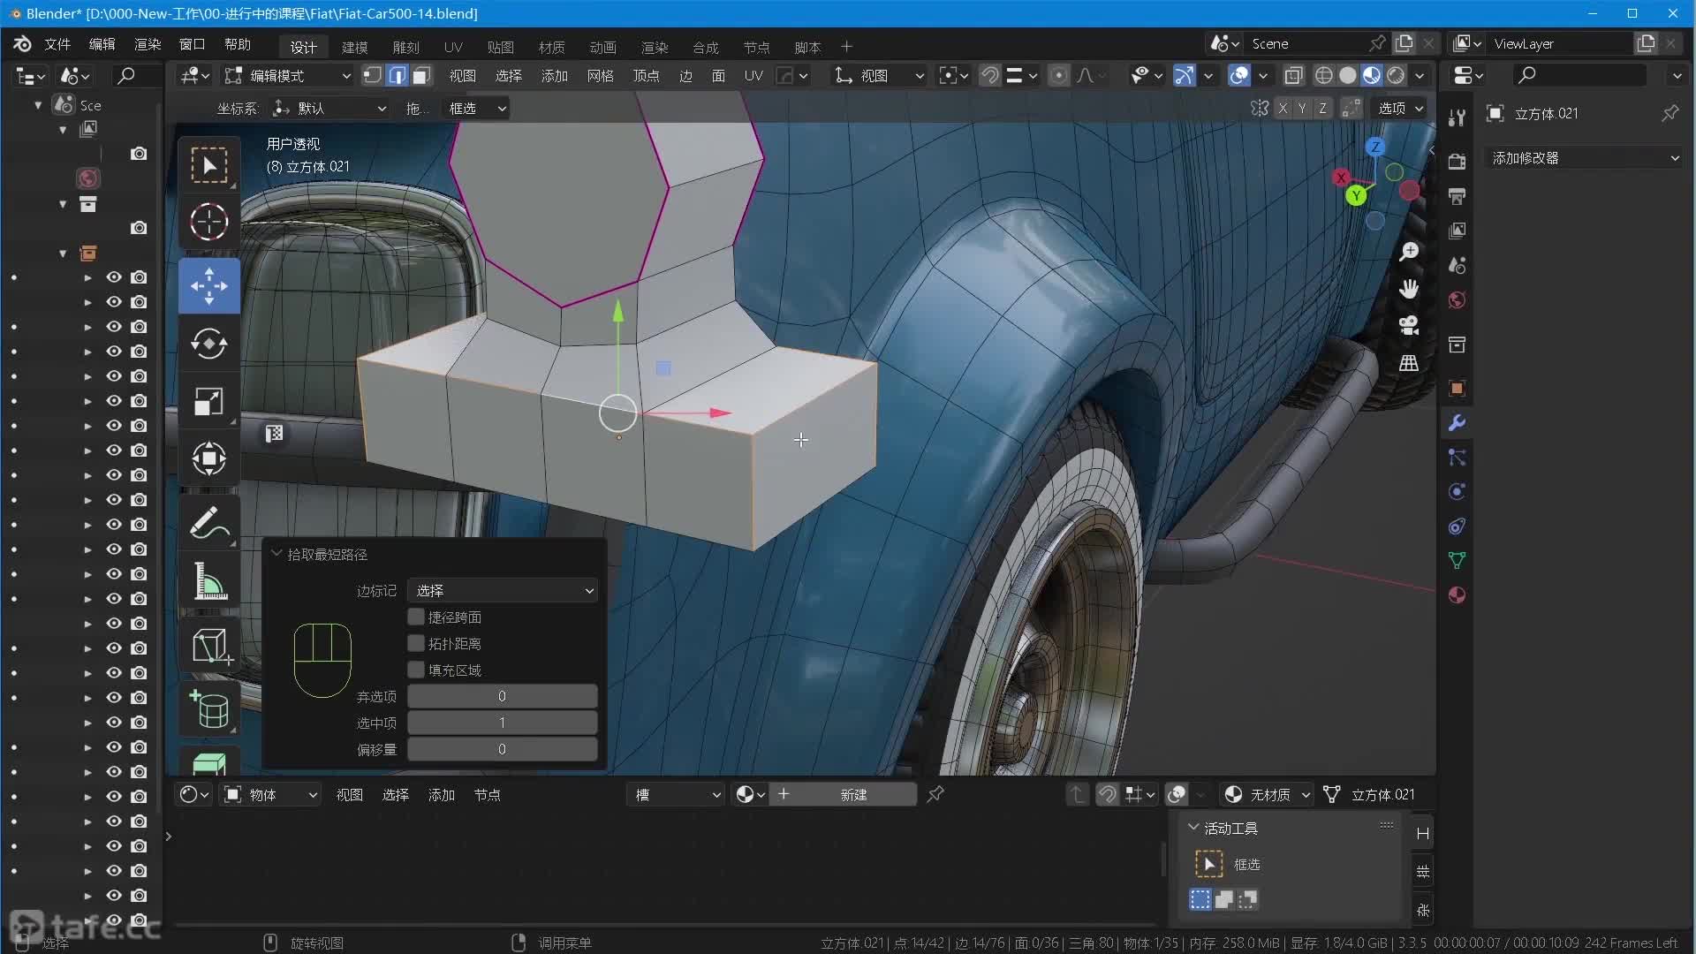Open 框选 drag action dropdown
This screenshot has width=1696, height=954.
coord(476,108)
